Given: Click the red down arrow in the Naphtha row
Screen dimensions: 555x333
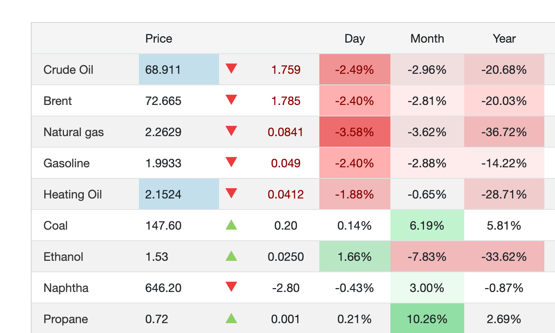Looking at the screenshot, I should [231, 287].
